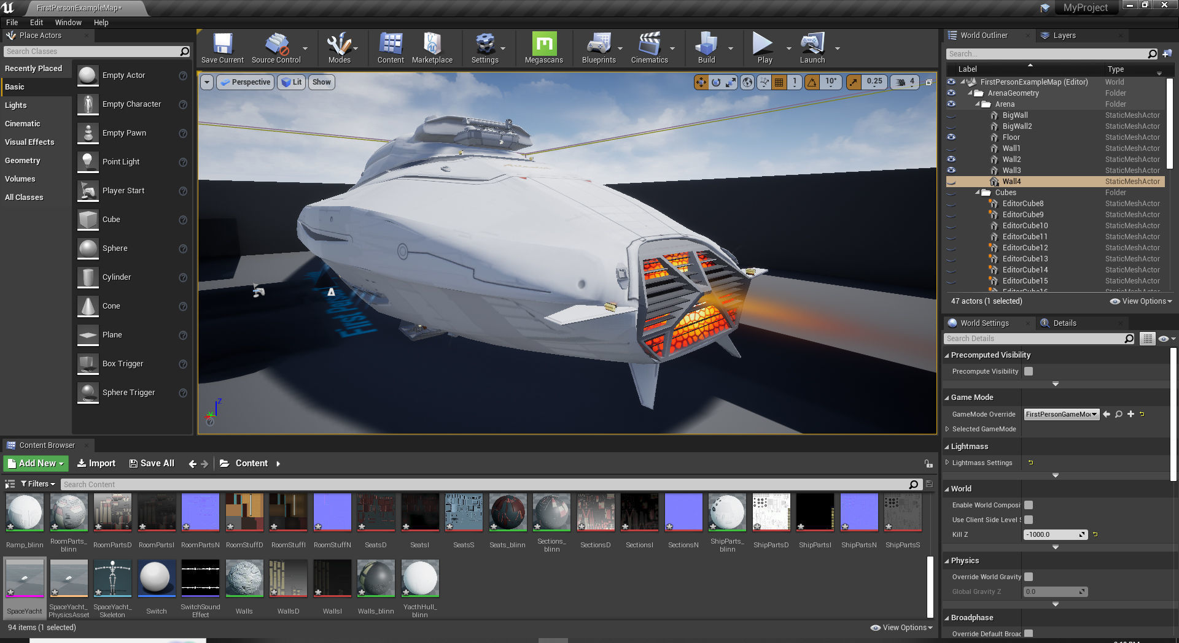Open the Content toolbar button
Screen dimensions: 1179x643
(391, 48)
